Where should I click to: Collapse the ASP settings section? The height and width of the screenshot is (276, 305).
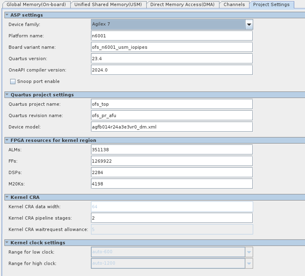(7, 15)
